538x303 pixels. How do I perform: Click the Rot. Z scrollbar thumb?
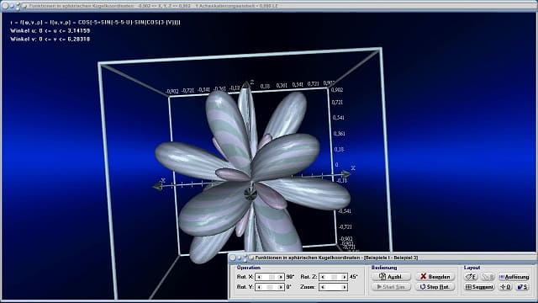tap(334, 277)
